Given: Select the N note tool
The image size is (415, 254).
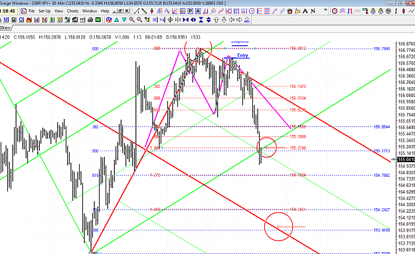Looking at the screenshot, I should (313, 11).
